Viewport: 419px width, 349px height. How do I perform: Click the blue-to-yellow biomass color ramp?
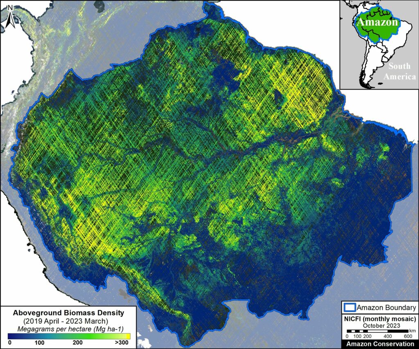pos(70,335)
